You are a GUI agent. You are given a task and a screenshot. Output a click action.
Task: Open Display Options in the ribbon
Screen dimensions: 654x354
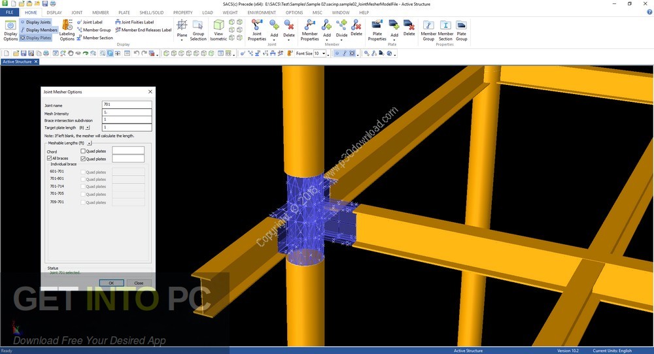coord(10,30)
